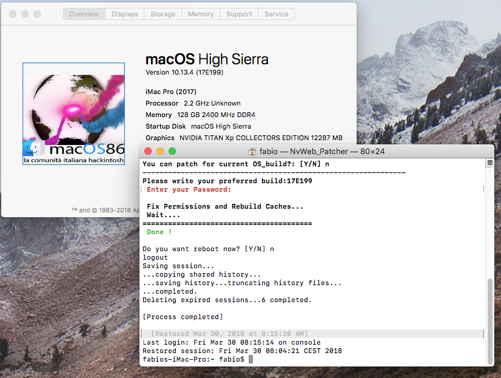501x378 pixels.
Task: Click 'You can patch for current OS_build?' line
Action: tap(236, 164)
